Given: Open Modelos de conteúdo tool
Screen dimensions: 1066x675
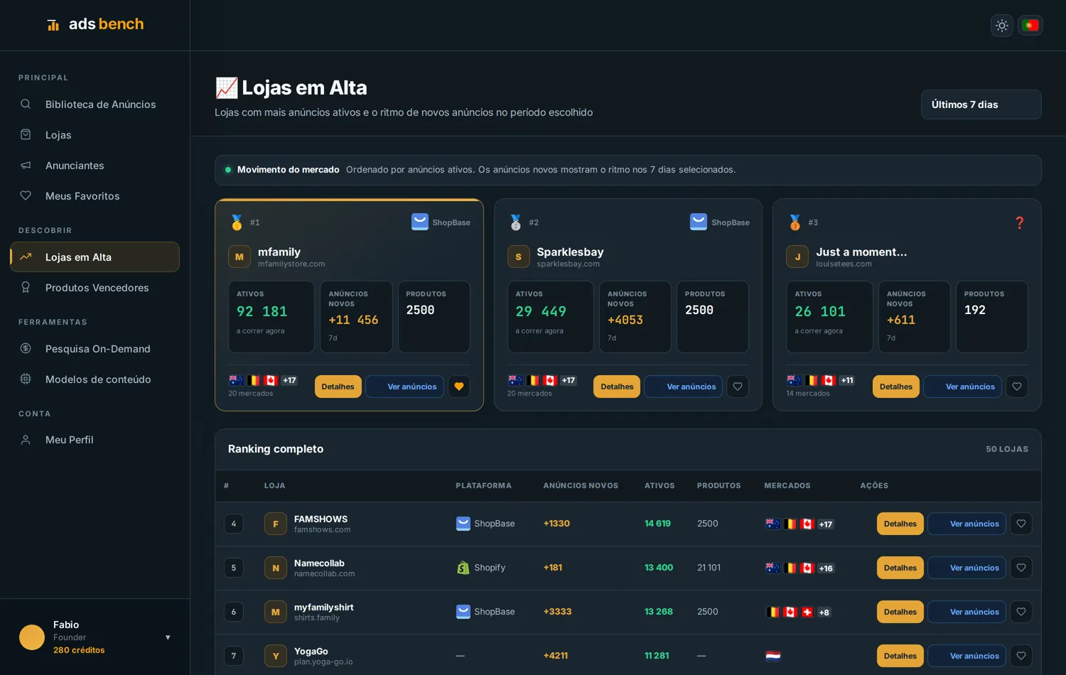Looking at the screenshot, I should click(95, 379).
